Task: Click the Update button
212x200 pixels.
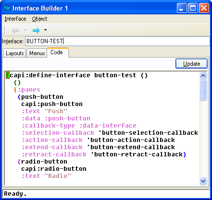Action: [x=191, y=64]
